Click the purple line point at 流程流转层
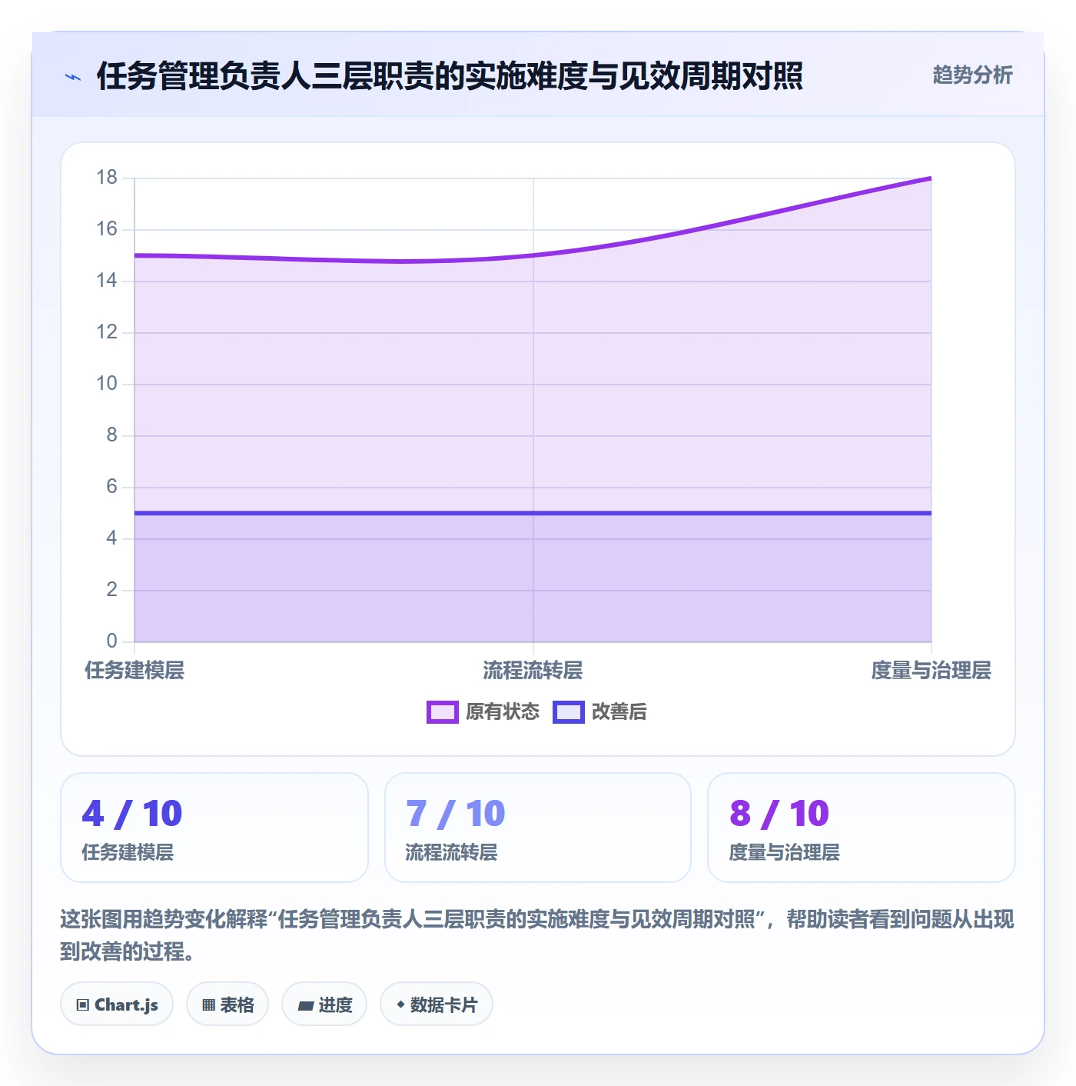The height and width of the screenshot is (1086, 1076). [x=533, y=255]
